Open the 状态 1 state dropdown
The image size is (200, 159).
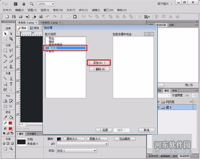coord(76,151)
